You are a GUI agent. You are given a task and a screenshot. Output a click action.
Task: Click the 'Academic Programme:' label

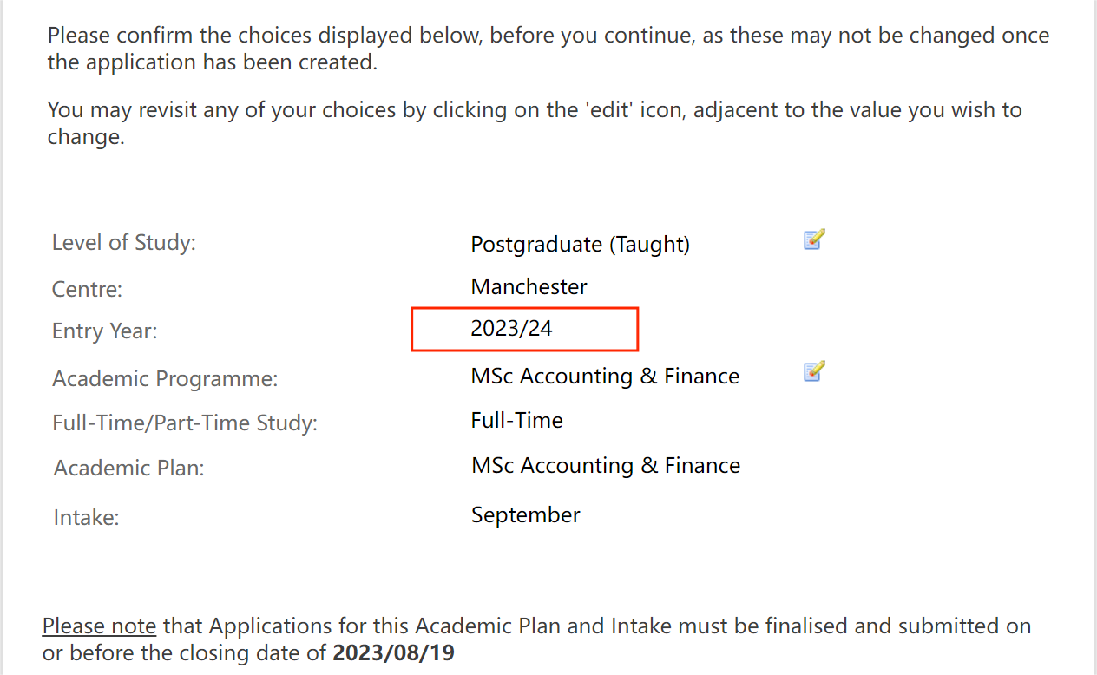[165, 379]
